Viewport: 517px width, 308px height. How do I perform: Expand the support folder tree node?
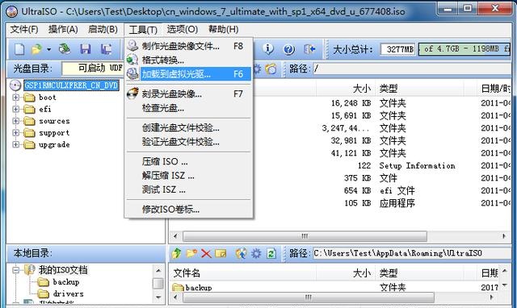(15, 132)
